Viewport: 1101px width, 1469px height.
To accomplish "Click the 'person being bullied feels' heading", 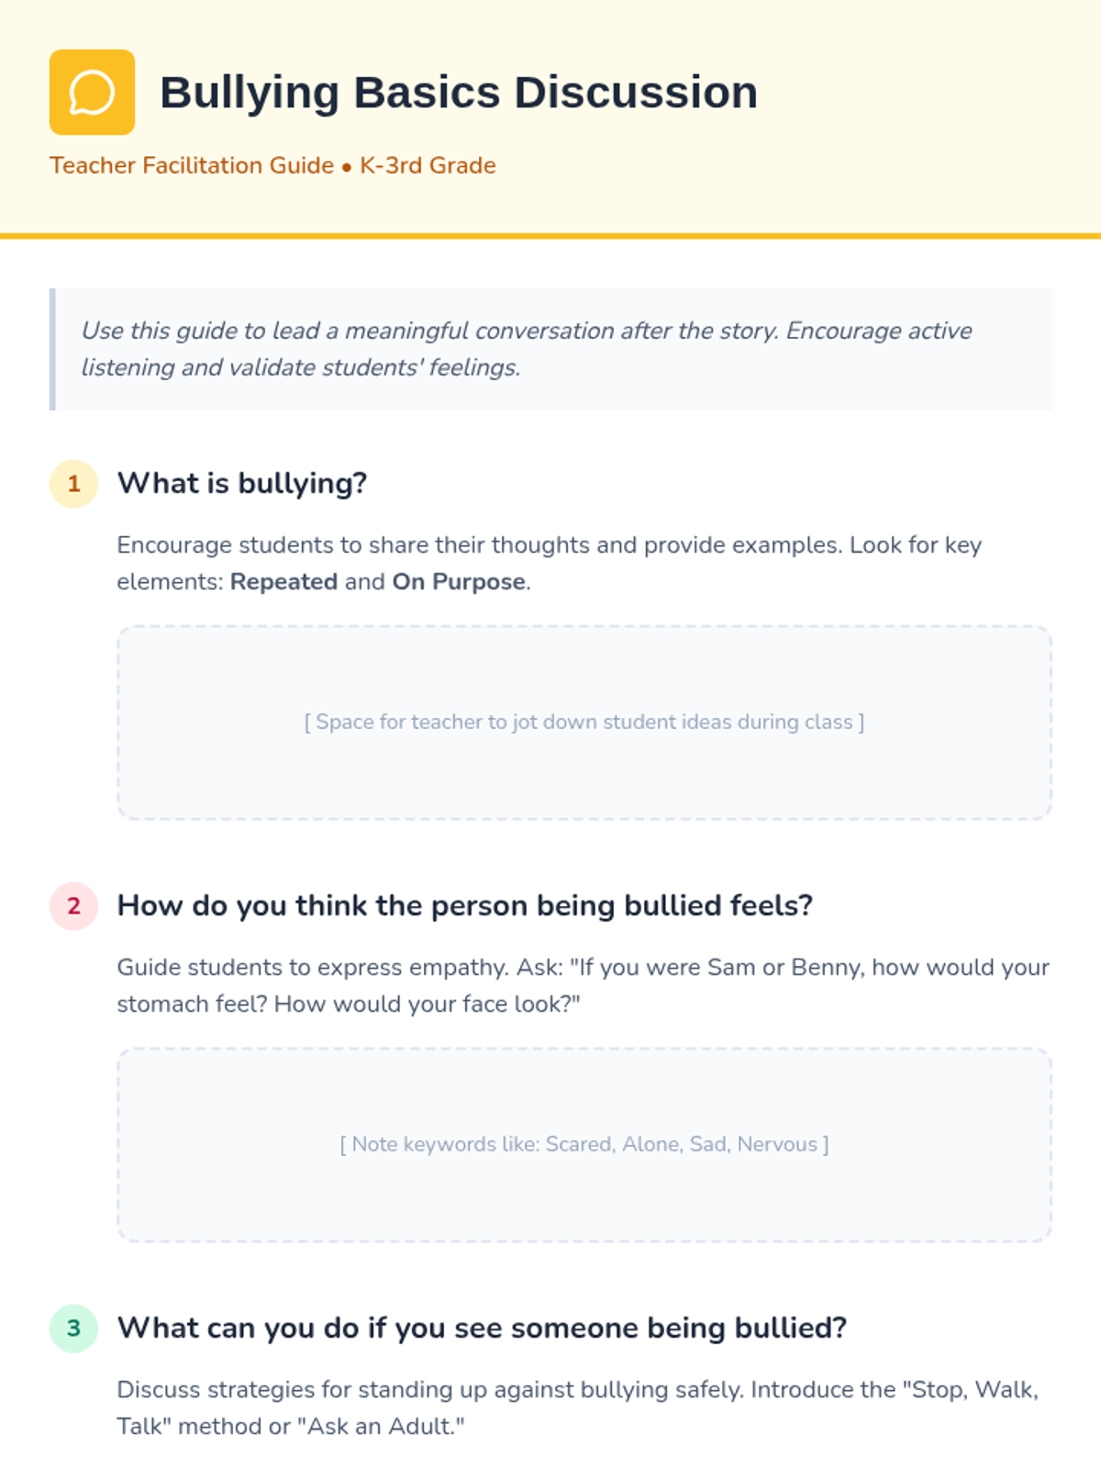I will click(465, 905).
